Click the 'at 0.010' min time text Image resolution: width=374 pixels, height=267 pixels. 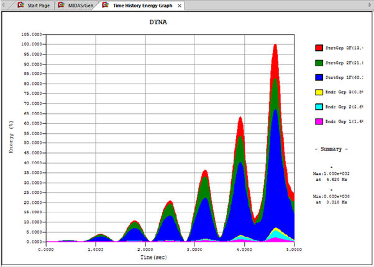[331, 203]
